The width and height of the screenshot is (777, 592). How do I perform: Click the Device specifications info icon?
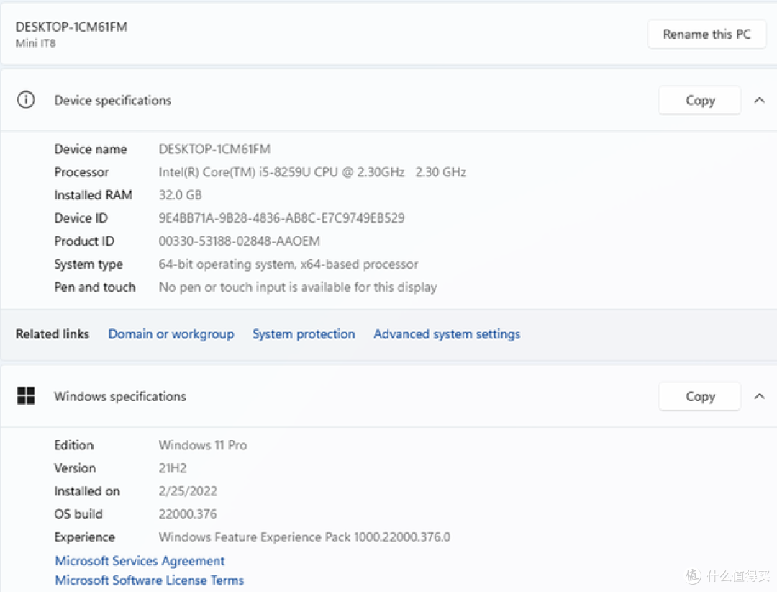26,99
